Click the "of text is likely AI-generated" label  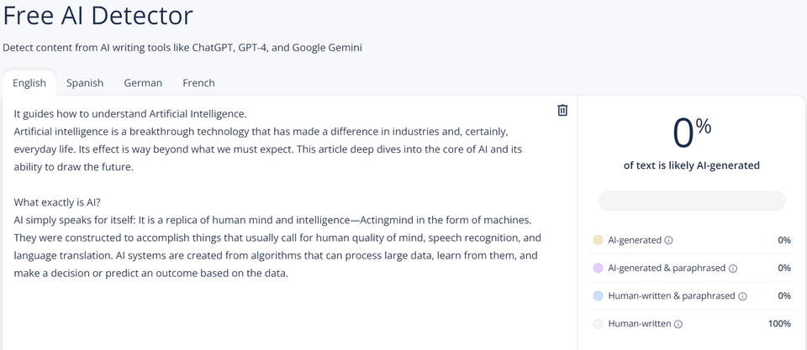(x=691, y=165)
